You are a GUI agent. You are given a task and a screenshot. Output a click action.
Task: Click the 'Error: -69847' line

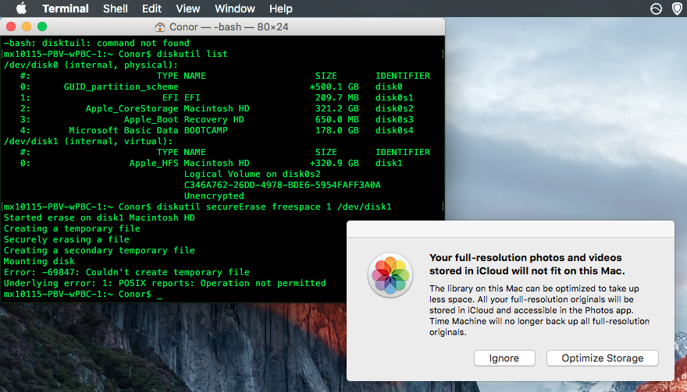(x=126, y=273)
